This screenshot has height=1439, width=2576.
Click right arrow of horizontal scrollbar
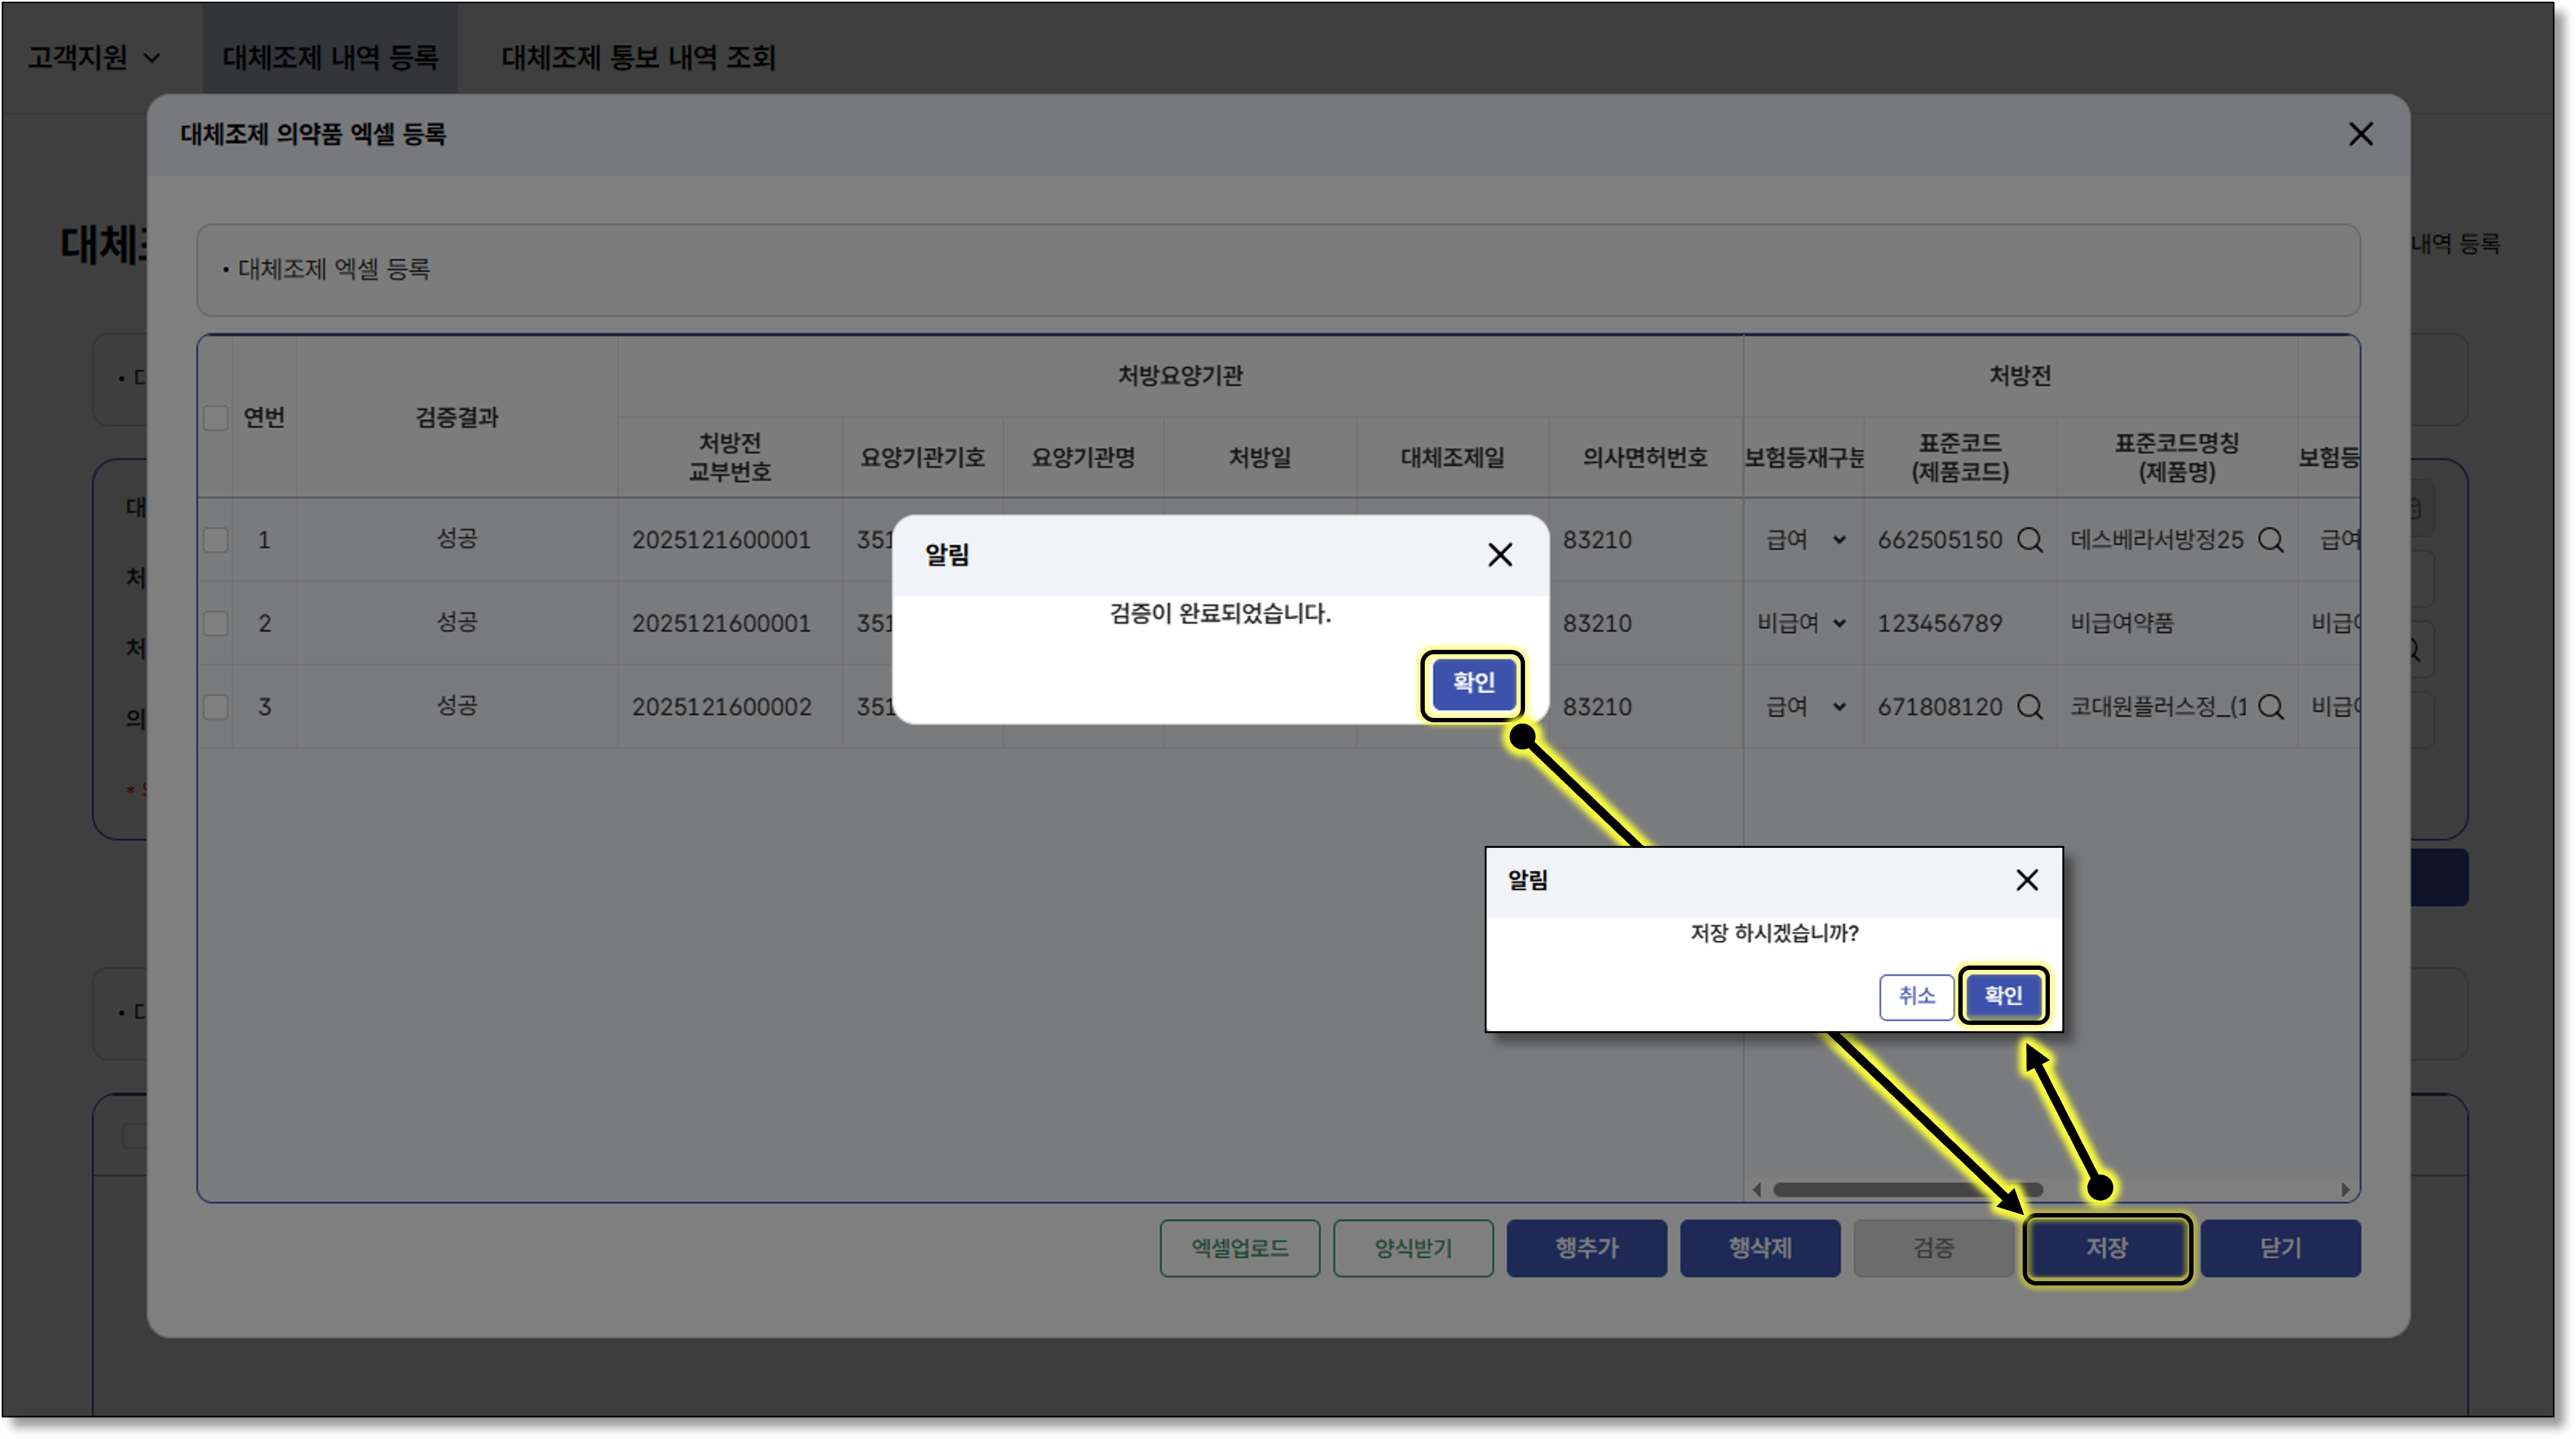[x=2345, y=1189]
